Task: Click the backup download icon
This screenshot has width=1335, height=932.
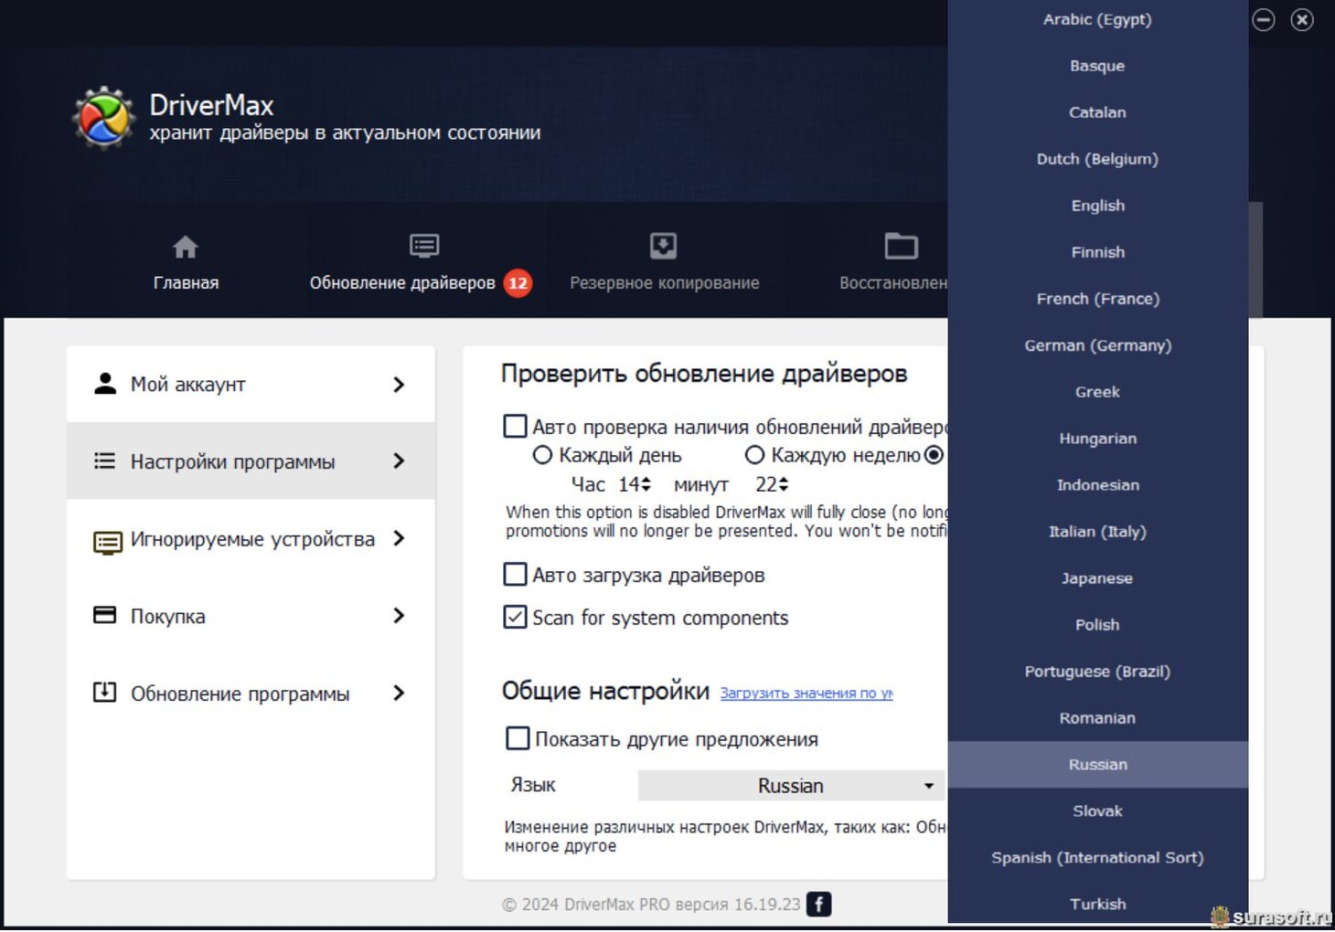Action: tap(663, 246)
